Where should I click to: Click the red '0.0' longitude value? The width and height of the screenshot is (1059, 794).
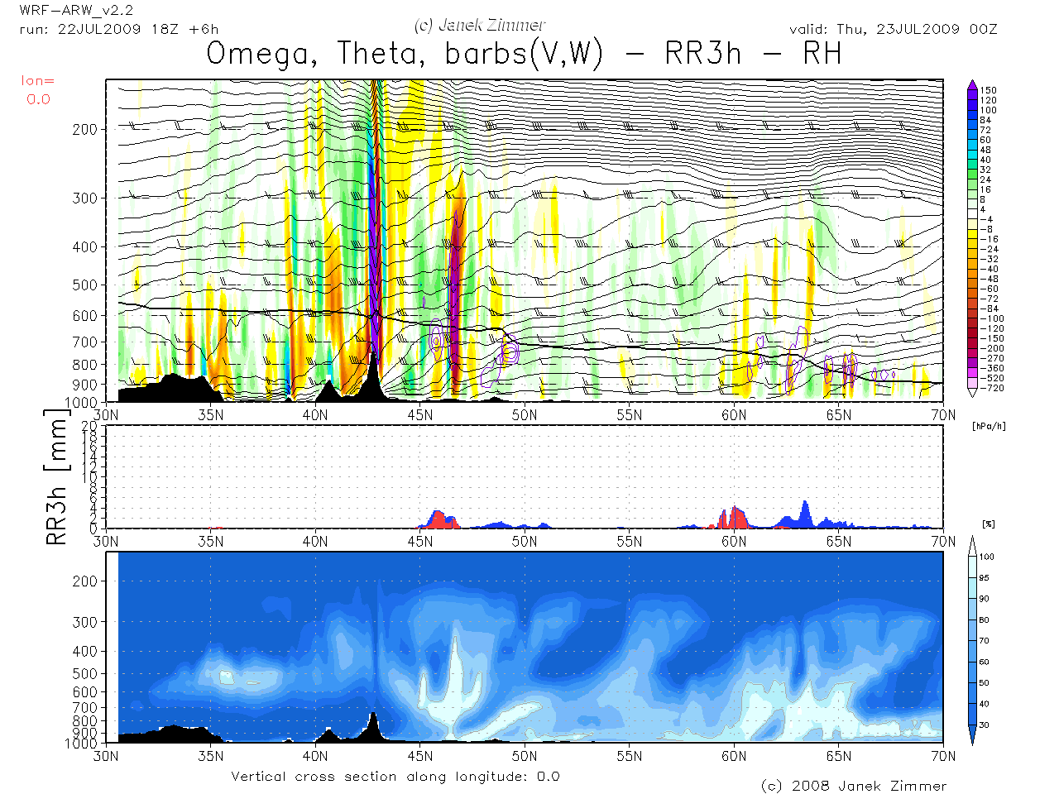point(38,99)
